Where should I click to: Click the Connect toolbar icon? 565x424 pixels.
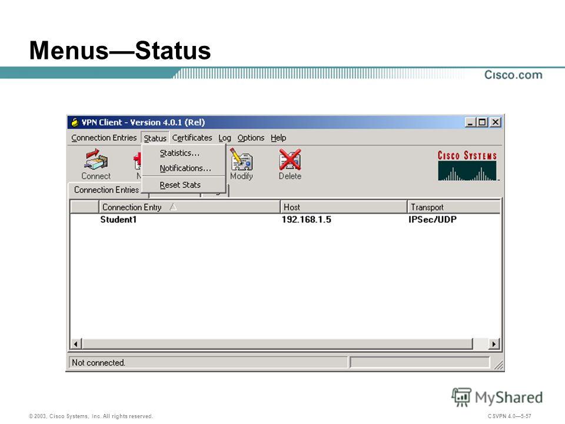point(96,160)
